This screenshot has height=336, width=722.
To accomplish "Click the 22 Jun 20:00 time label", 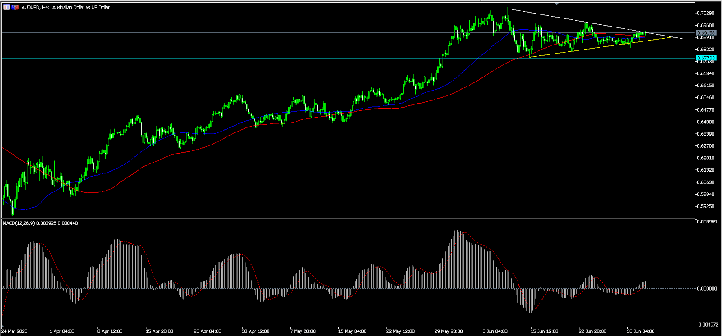I will click(592, 331).
